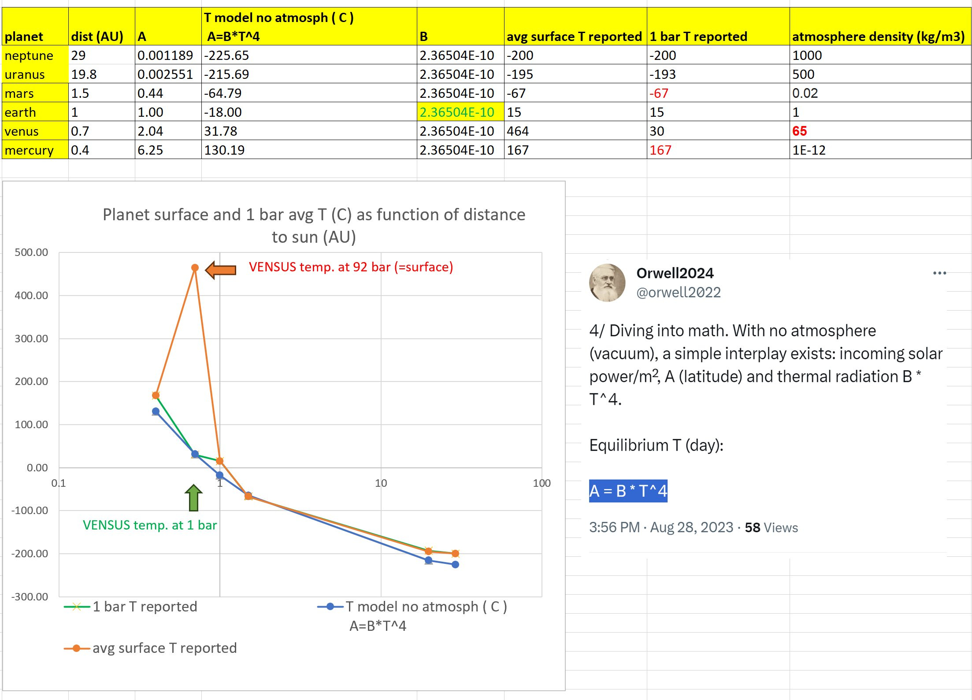
Task: Select the cell with value 19.8
Action: (102, 74)
